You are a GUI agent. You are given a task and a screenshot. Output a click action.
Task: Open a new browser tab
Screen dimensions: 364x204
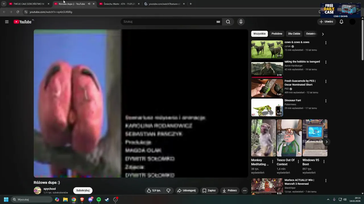coord(191,4)
